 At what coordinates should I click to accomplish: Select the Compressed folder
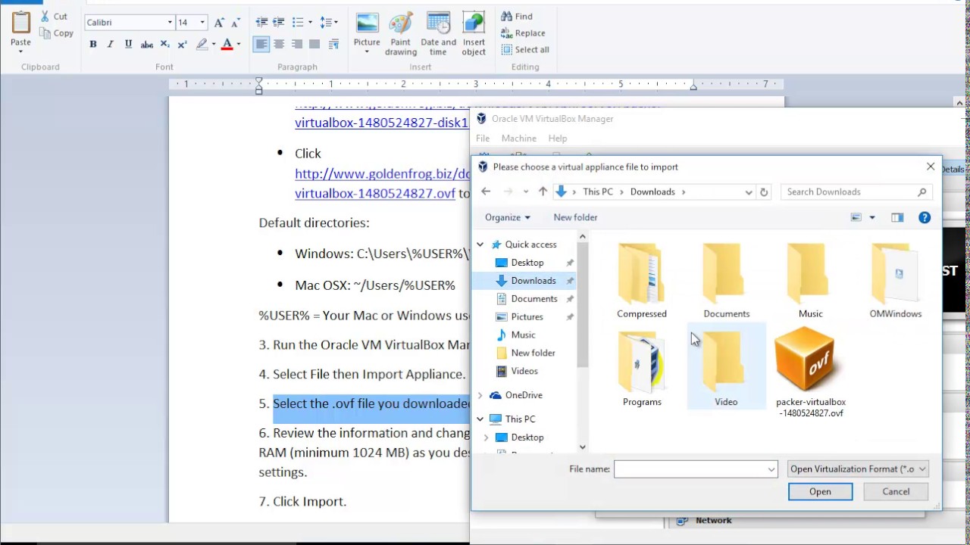(642, 281)
